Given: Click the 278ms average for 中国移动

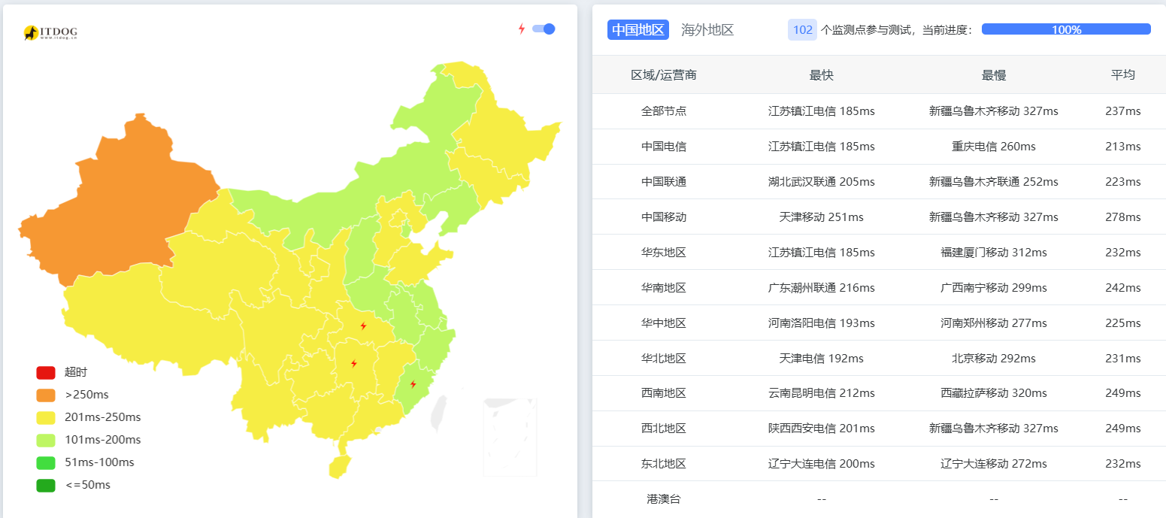Looking at the screenshot, I should pyautogui.click(x=1123, y=217).
